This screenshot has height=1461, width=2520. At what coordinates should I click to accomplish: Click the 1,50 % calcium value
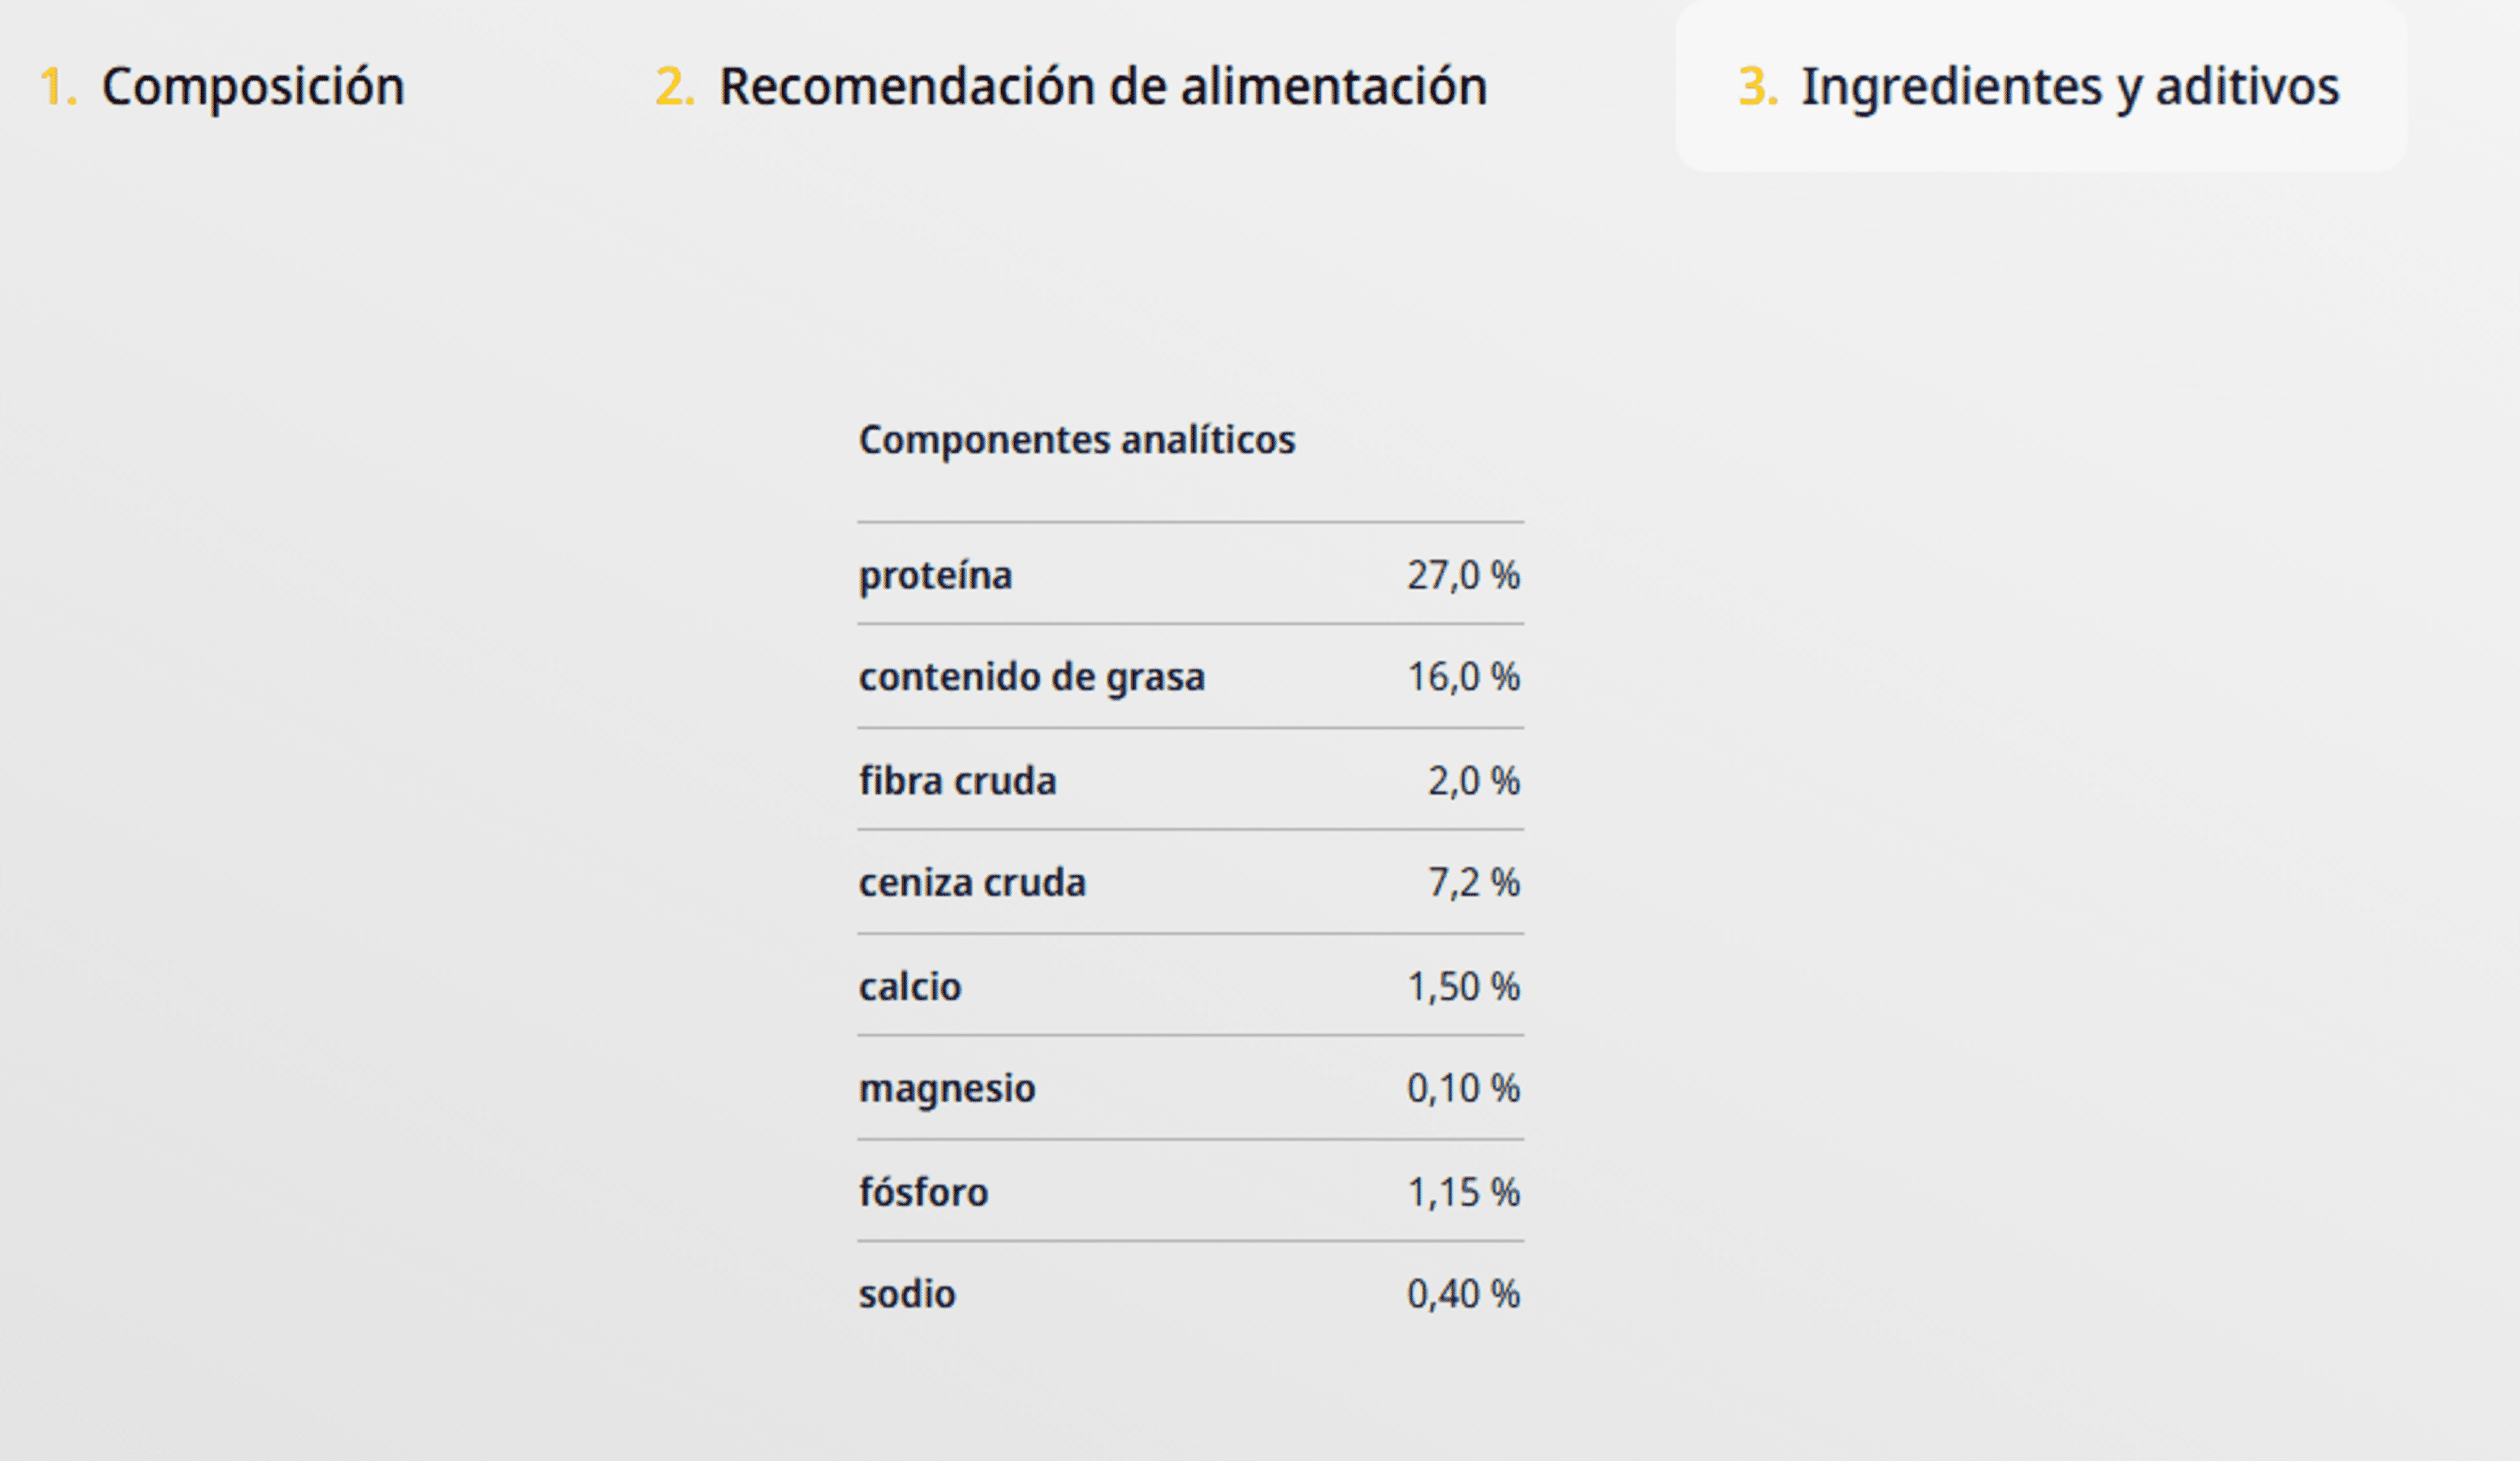click(1463, 986)
